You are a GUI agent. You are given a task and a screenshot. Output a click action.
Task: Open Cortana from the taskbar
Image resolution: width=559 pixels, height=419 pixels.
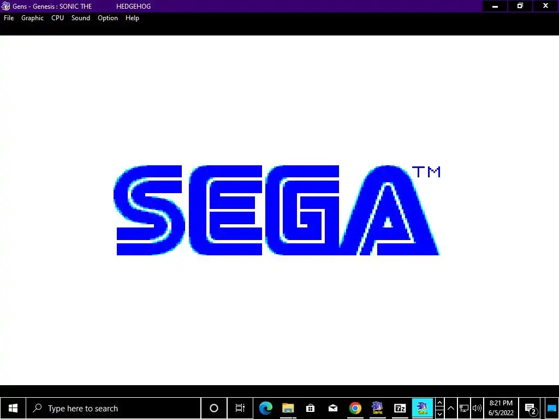point(214,408)
